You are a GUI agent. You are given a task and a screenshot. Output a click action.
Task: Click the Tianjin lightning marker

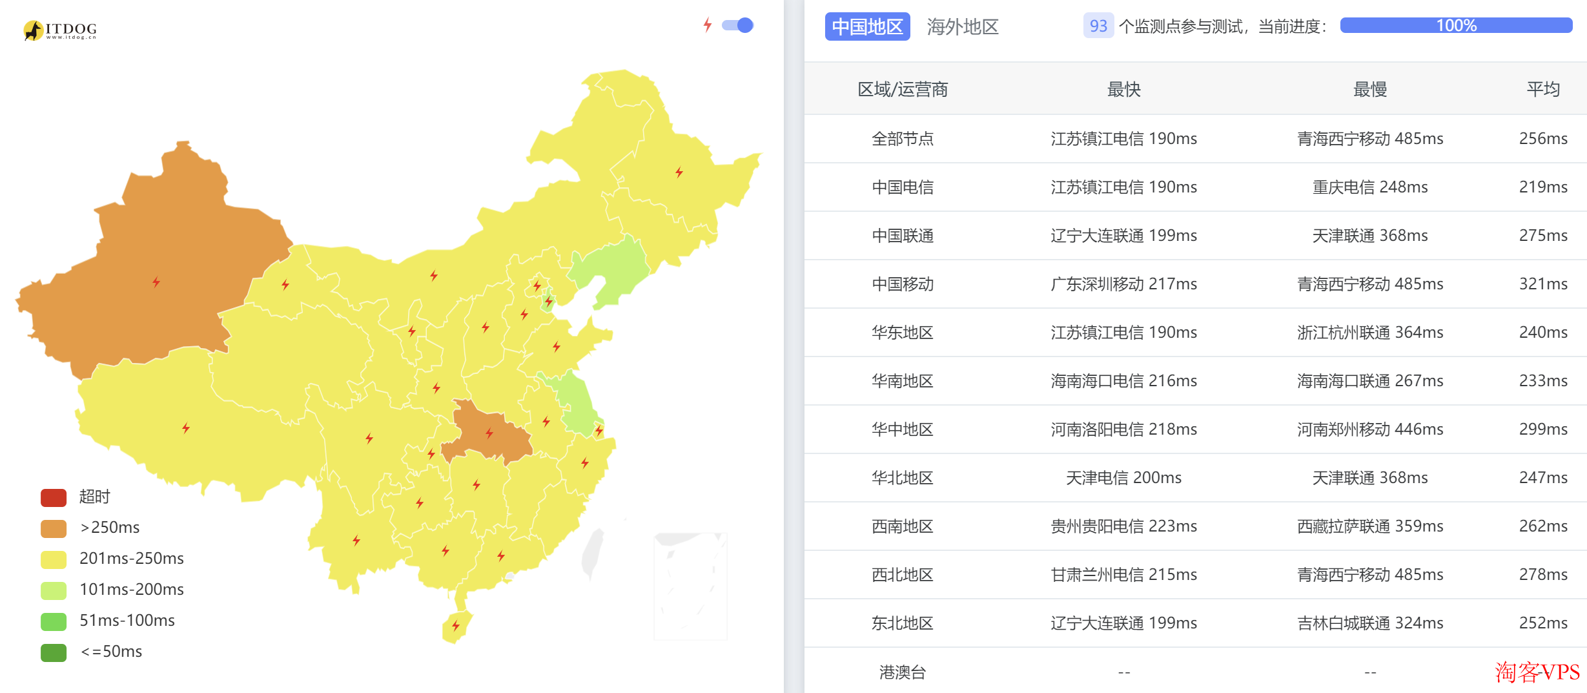point(549,301)
